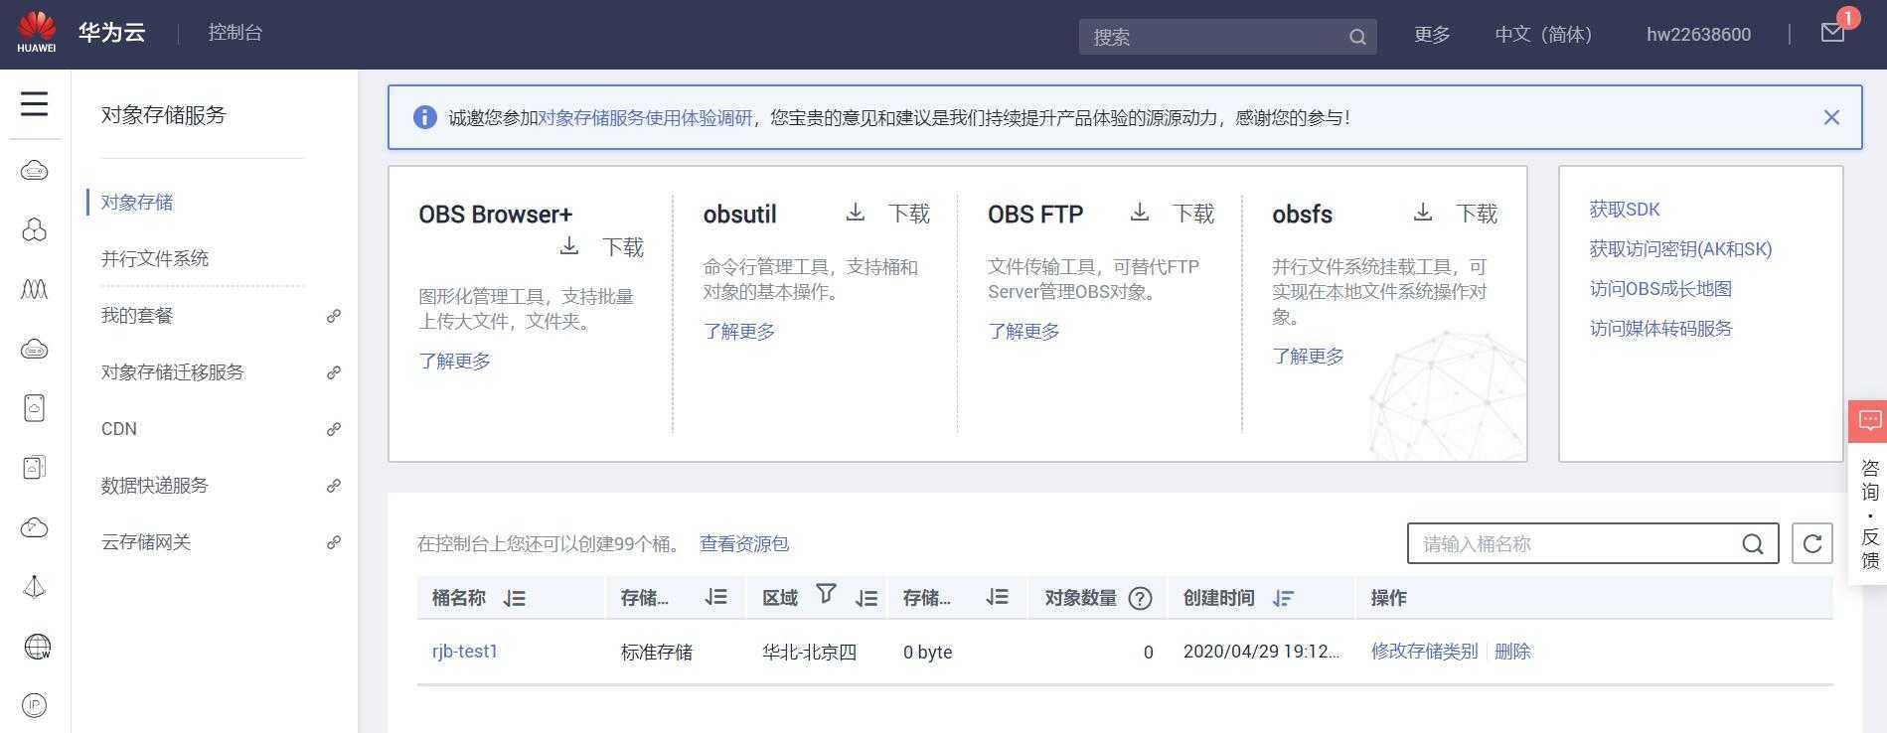This screenshot has width=1887, height=733.
Task: Click the wave-shaped icon in the left rail
Action: [35, 289]
